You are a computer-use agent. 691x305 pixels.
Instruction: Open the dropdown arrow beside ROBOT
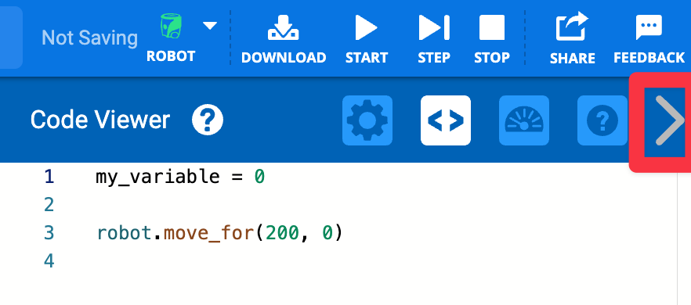coord(210,26)
